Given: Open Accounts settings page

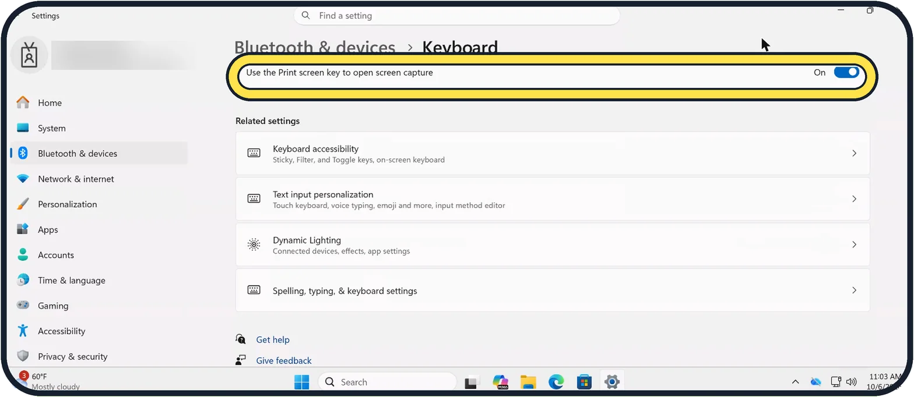Looking at the screenshot, I should point(99,255).
